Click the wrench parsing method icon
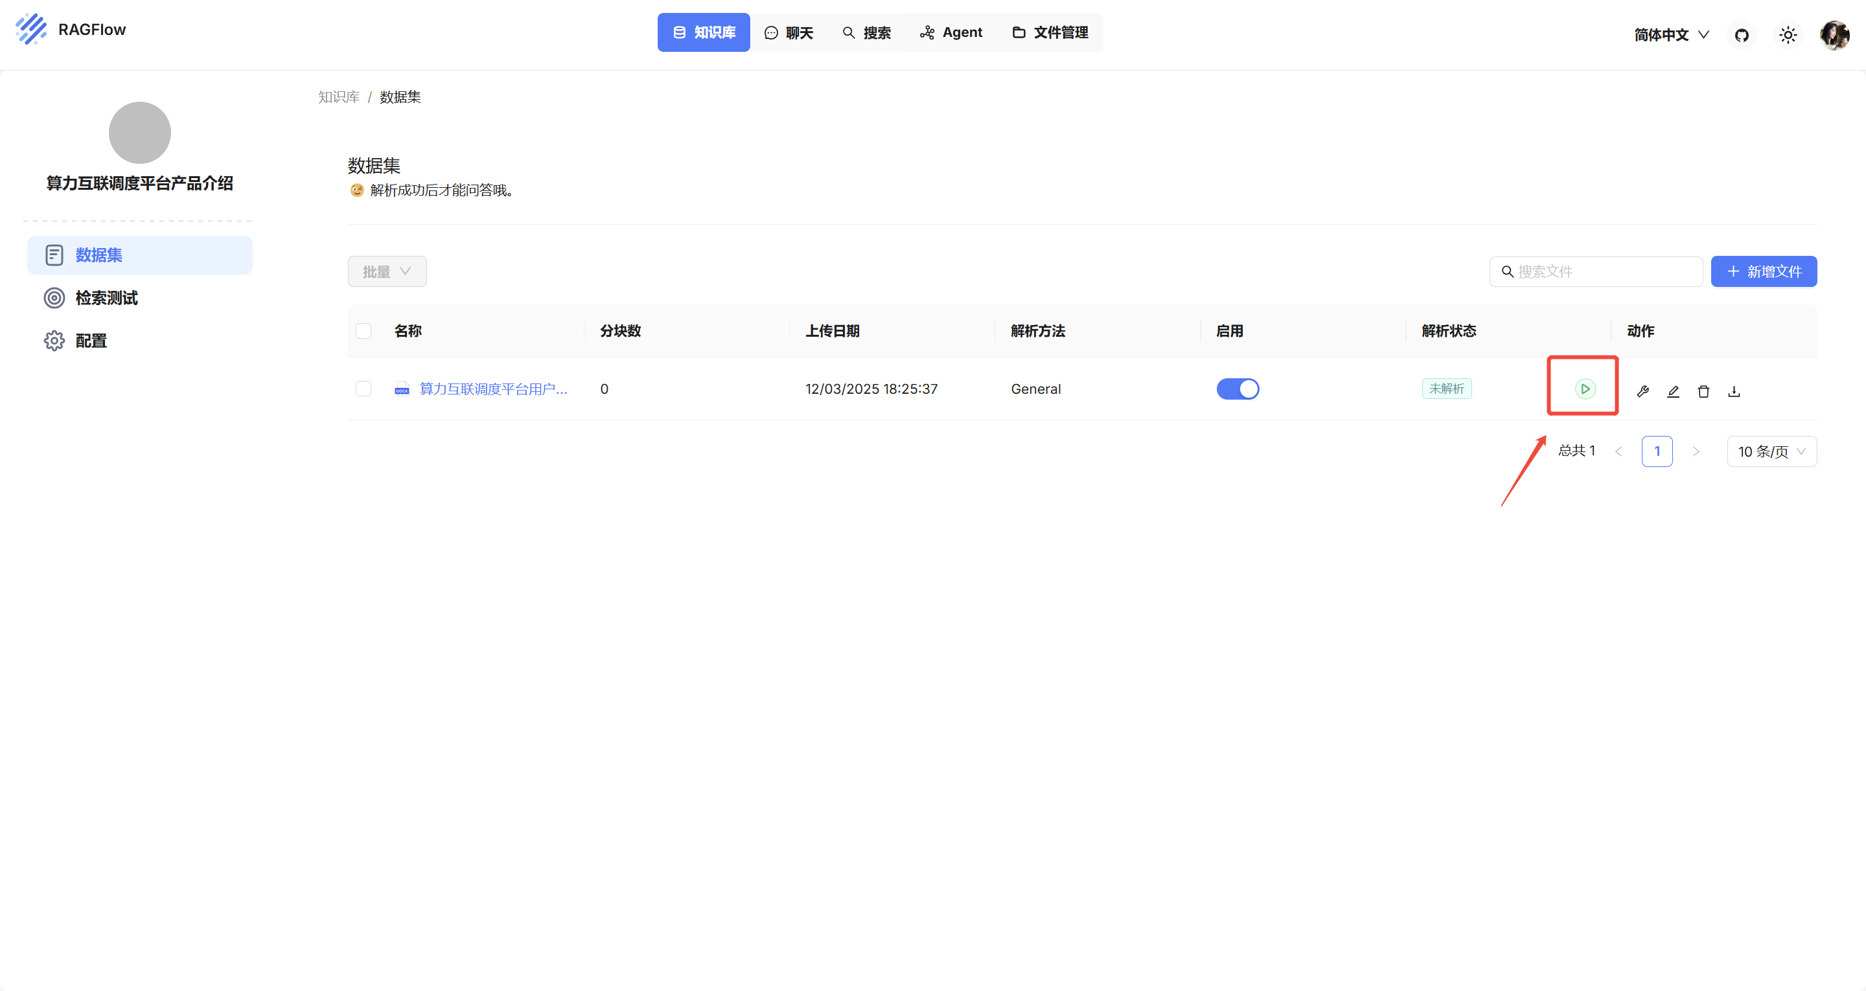 pos(1643,391)
